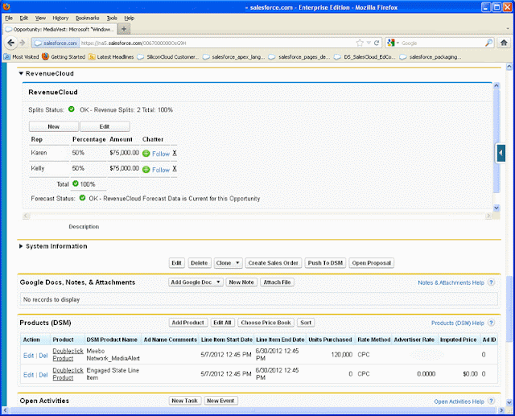Open the side panel collapse arrow tab
515x416 pixels.
pos(501,153)
